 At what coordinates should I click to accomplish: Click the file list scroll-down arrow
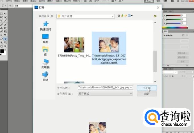click(155, 82)
